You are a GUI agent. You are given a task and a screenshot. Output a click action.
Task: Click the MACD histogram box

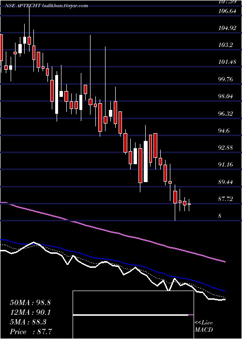tap(133, 315)
